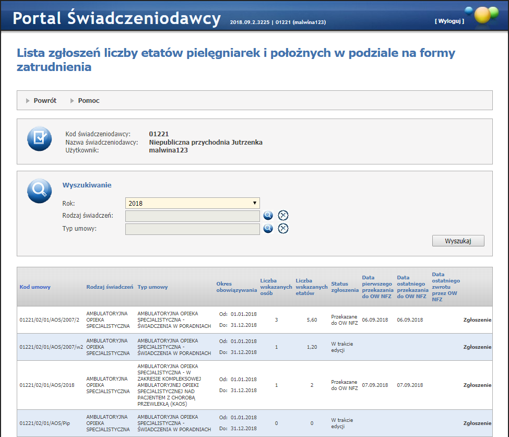
Task: Go back using the Powrót menu item
Action: 45,101
